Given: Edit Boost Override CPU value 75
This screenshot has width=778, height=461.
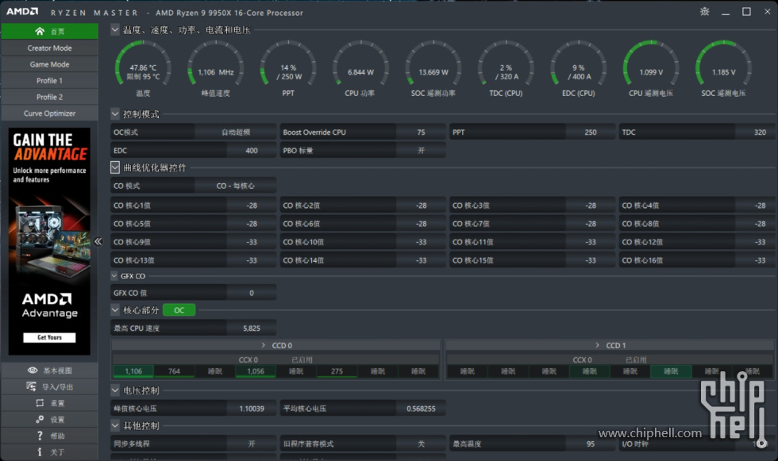Looking at the screenshot, I should (421, 133).
